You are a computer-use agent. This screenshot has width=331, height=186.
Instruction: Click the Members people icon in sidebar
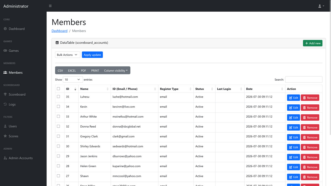pos(5,73)
